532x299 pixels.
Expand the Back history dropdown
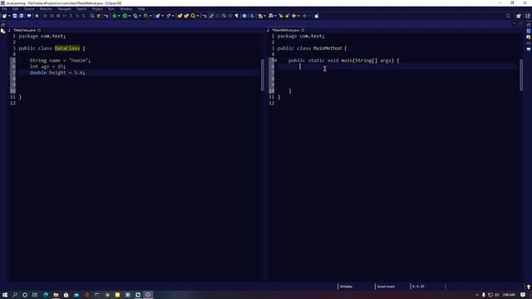coord(298,16)
